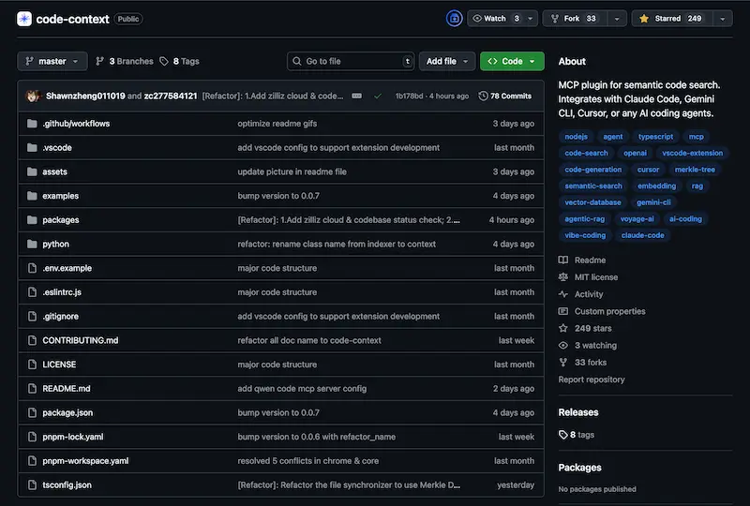Image resolution: width=750 pixels, height=506 pixels.
Task: Click the folder icon for examples
Action: pyautogui.click(x=32, y=196)
